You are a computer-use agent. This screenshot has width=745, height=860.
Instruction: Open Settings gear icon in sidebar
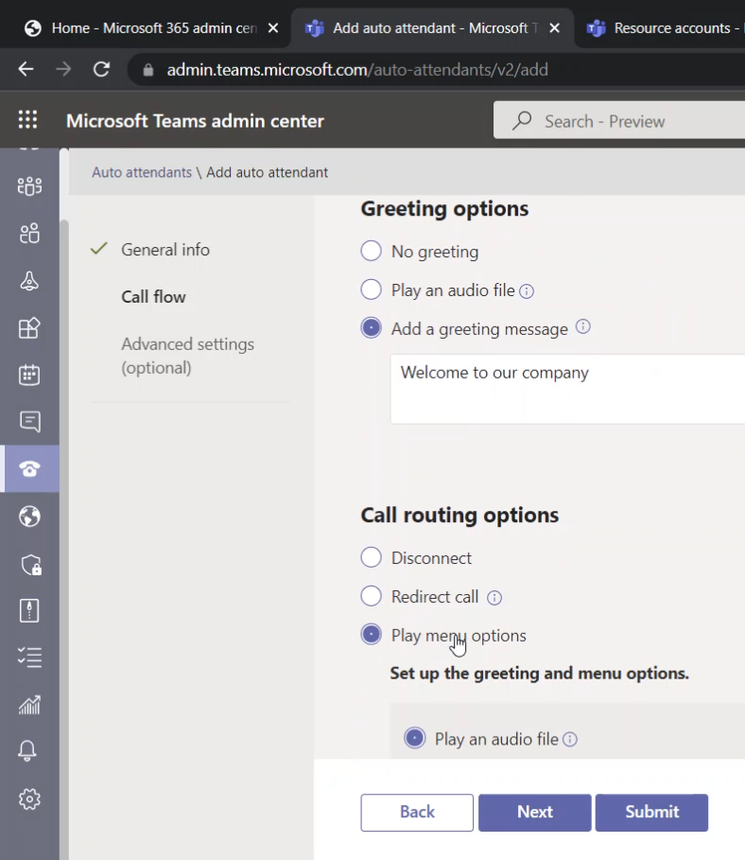click(29, 799)
